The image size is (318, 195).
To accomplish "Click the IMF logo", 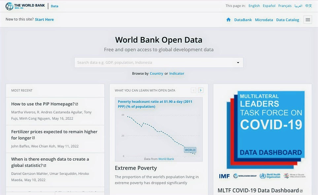I will tap(224, 176).
